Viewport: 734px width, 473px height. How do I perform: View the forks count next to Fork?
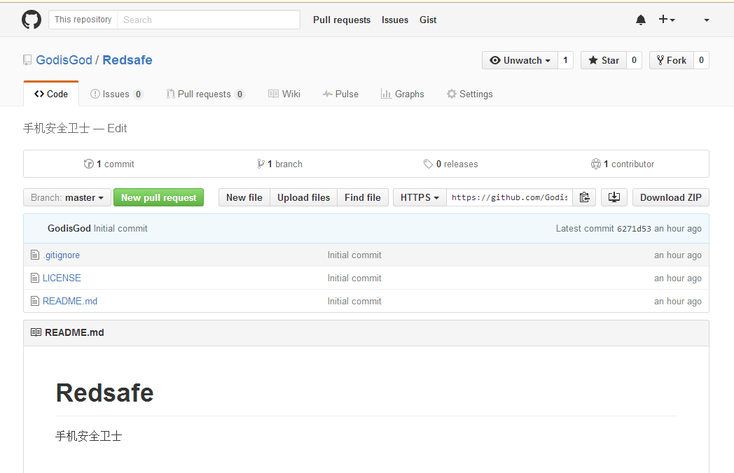pos(701,60)
